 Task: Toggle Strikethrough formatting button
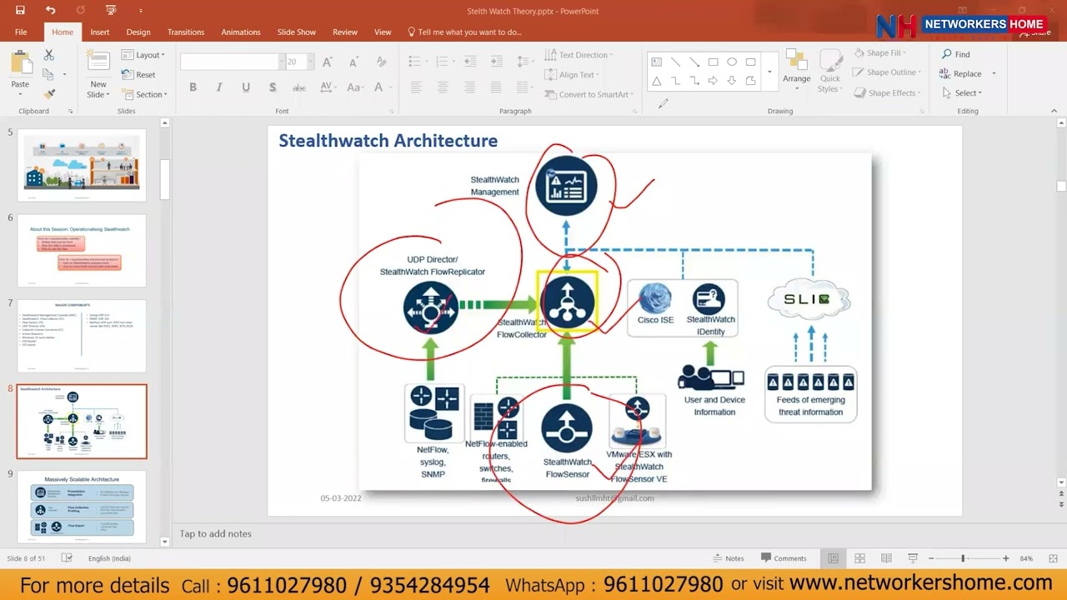299,87
